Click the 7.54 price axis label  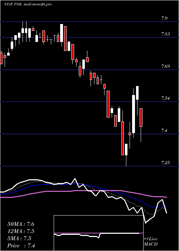click(165, 98)
